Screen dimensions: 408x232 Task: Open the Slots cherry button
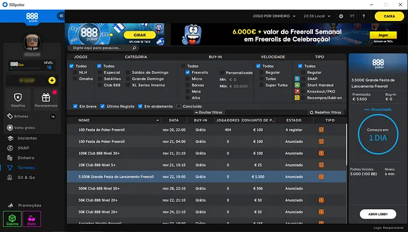(x=31, y=219)
